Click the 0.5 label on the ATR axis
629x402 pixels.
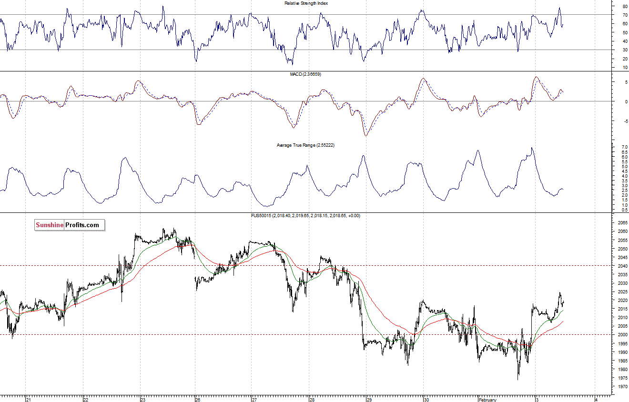click(624, 210)
